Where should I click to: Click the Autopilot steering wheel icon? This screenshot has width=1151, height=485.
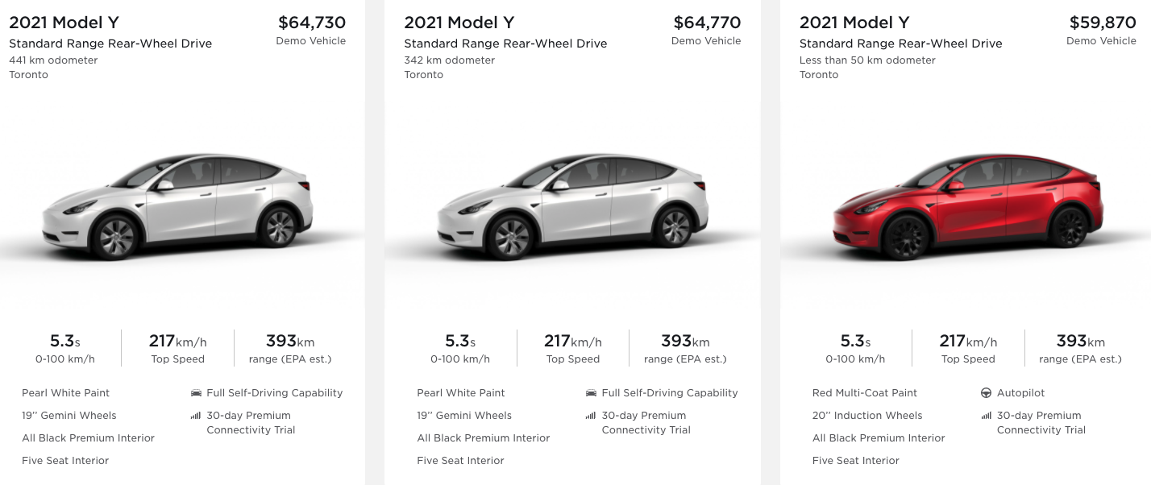pyautogui.click(x=986, y=393)
